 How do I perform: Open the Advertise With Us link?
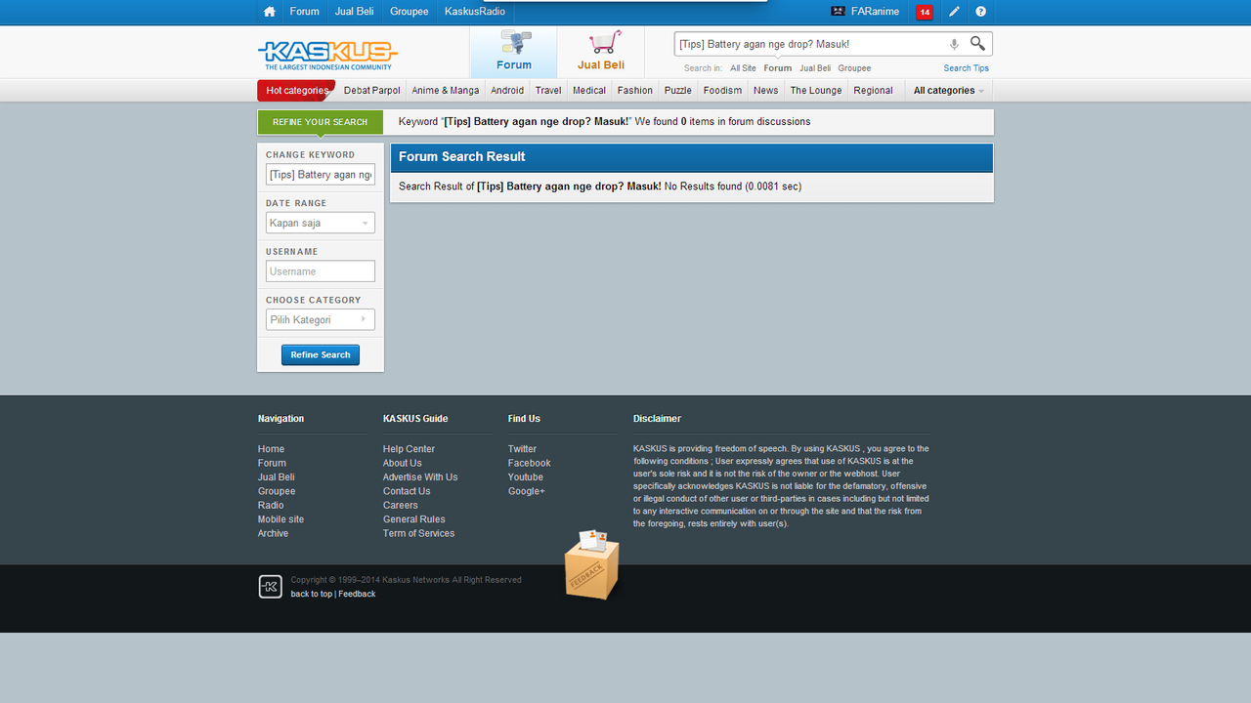(420, 477)
